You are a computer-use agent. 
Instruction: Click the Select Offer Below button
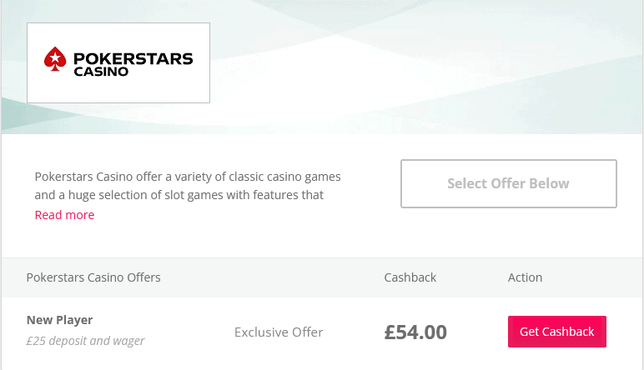click(509, 183)
